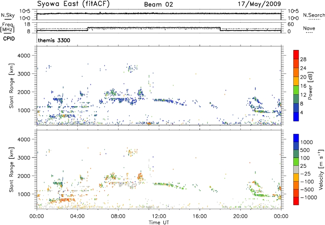
Task: Click the "Syowa East (fitACF)" plot title
Action: tap(73, 4)
